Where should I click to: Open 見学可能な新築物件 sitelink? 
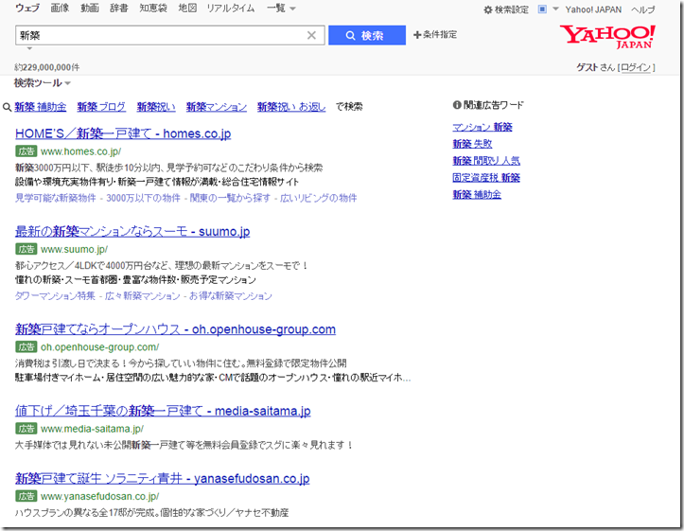(56, 198)
